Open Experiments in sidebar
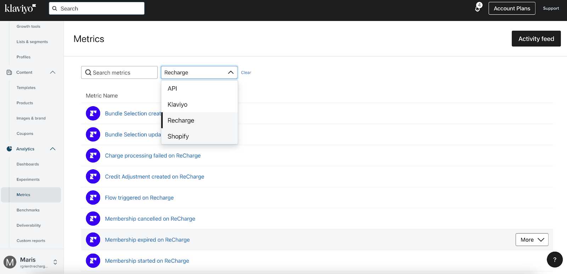 [28, 179]
